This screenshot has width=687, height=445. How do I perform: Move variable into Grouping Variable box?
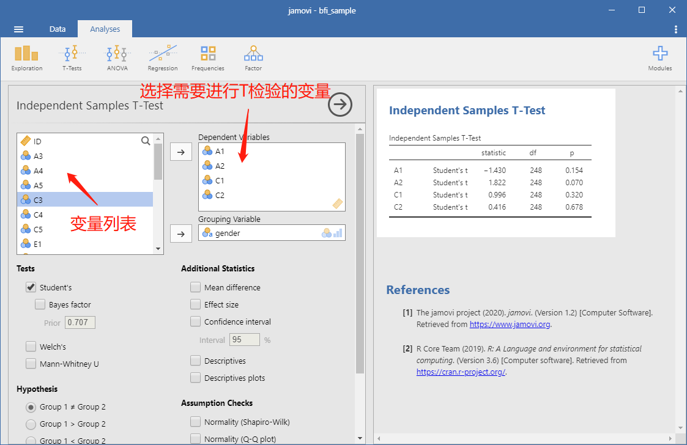coord(181,234)
